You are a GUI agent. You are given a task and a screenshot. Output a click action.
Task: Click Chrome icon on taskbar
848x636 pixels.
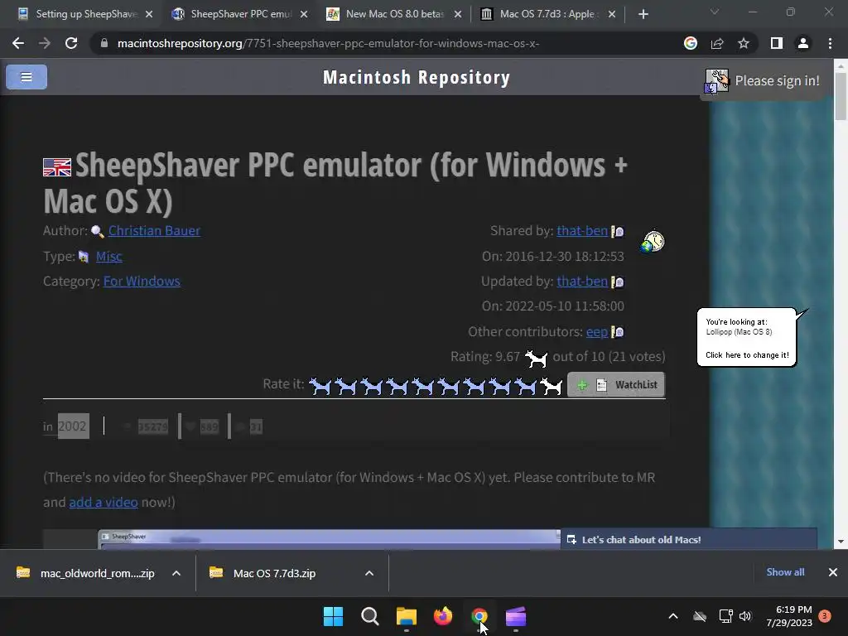click(479, 616)
